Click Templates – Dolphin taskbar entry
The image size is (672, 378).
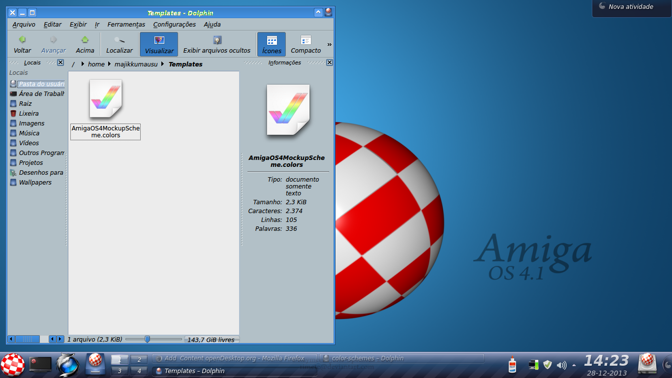(x=235, y=371)
